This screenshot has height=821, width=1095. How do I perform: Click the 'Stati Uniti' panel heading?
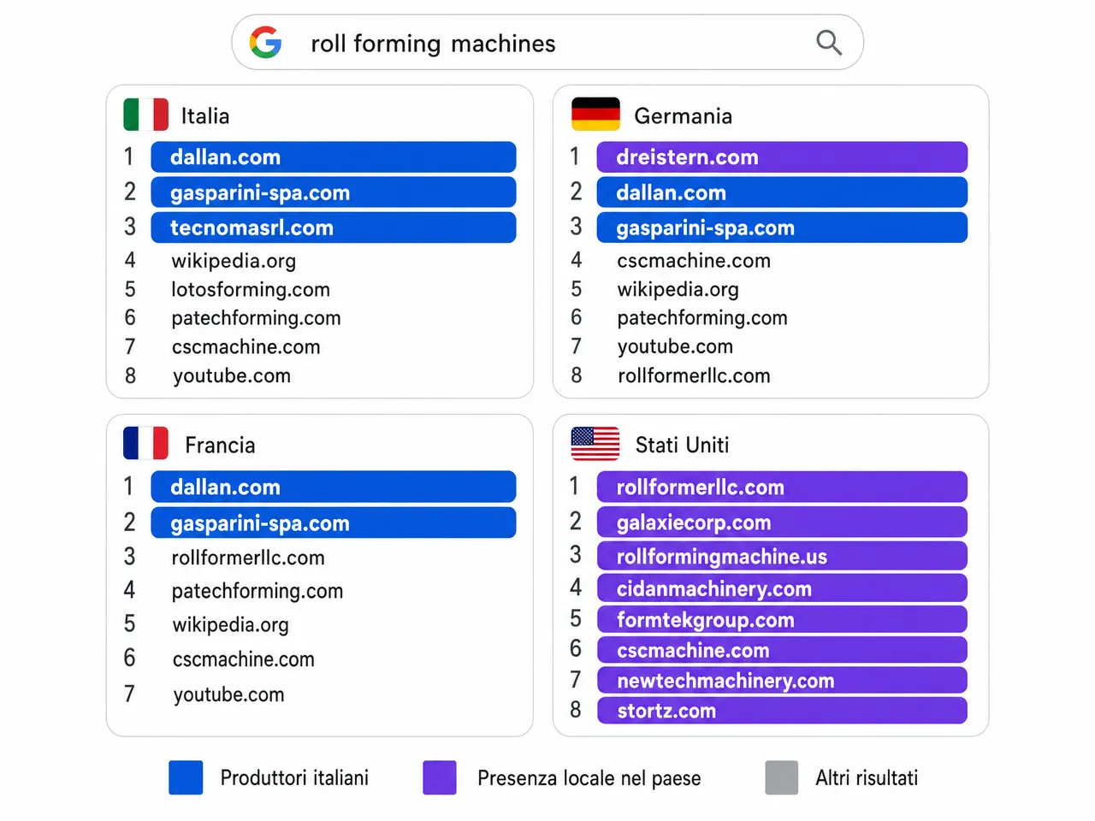point(682,445)
